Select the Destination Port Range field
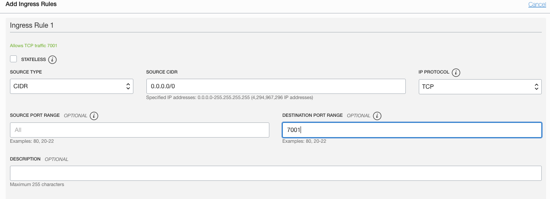 click(412, 130)
